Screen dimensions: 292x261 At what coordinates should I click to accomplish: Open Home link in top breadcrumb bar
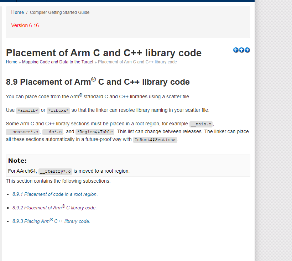point(17,12)
